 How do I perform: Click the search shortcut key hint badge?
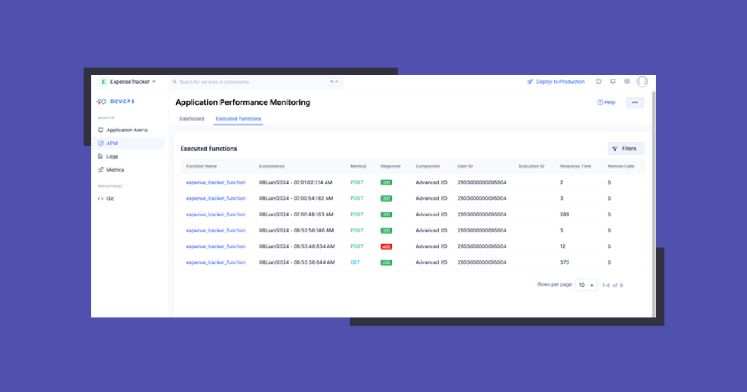[334, 81]
